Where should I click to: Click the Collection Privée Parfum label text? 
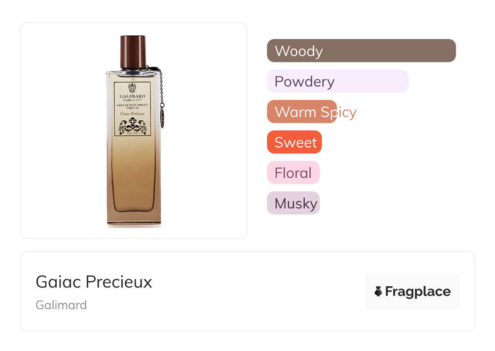click(132, 106)
